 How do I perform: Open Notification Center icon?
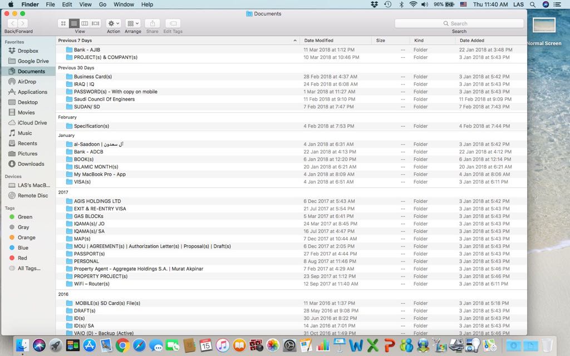557,4
